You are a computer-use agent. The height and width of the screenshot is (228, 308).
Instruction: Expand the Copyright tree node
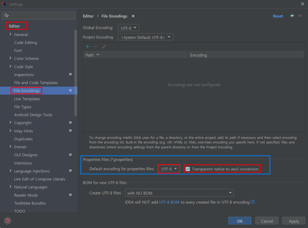[x=10, y=122]
